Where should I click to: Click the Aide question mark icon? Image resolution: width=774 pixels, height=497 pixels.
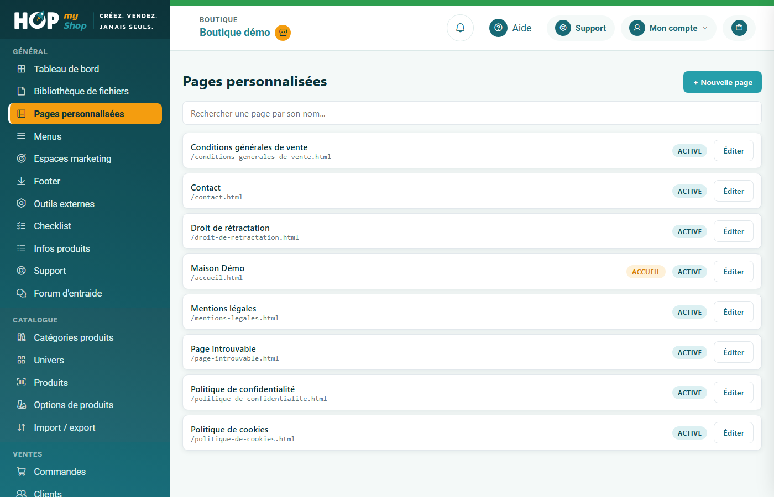pos(498,28)
